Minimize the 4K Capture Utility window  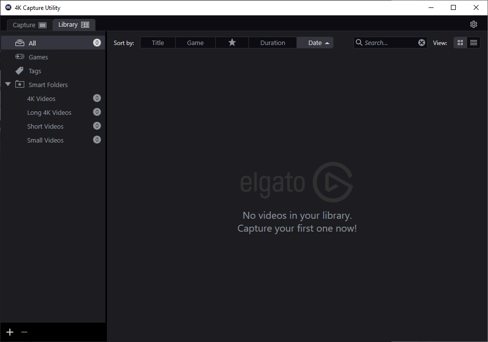[x=431, y=7]
